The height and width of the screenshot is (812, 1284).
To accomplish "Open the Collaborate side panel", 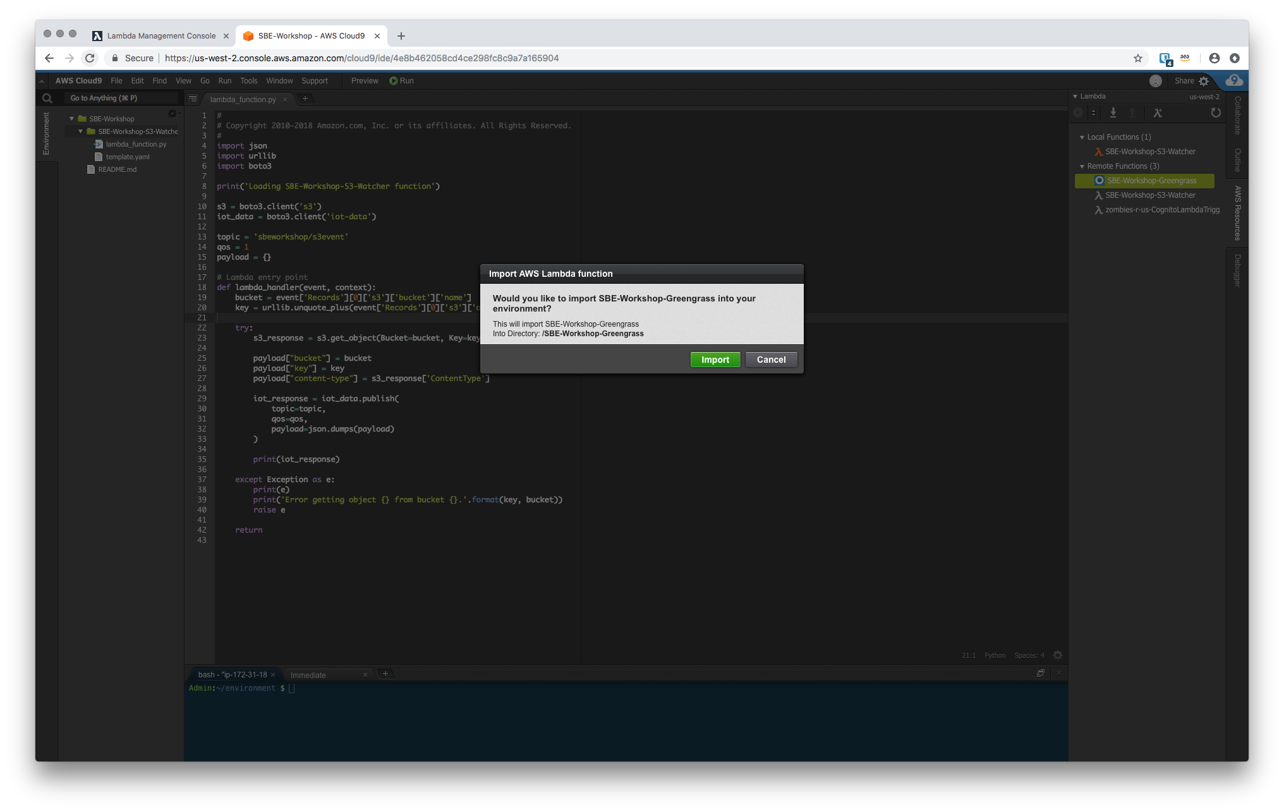I will pyautogui.click(x=1237, y=116).
